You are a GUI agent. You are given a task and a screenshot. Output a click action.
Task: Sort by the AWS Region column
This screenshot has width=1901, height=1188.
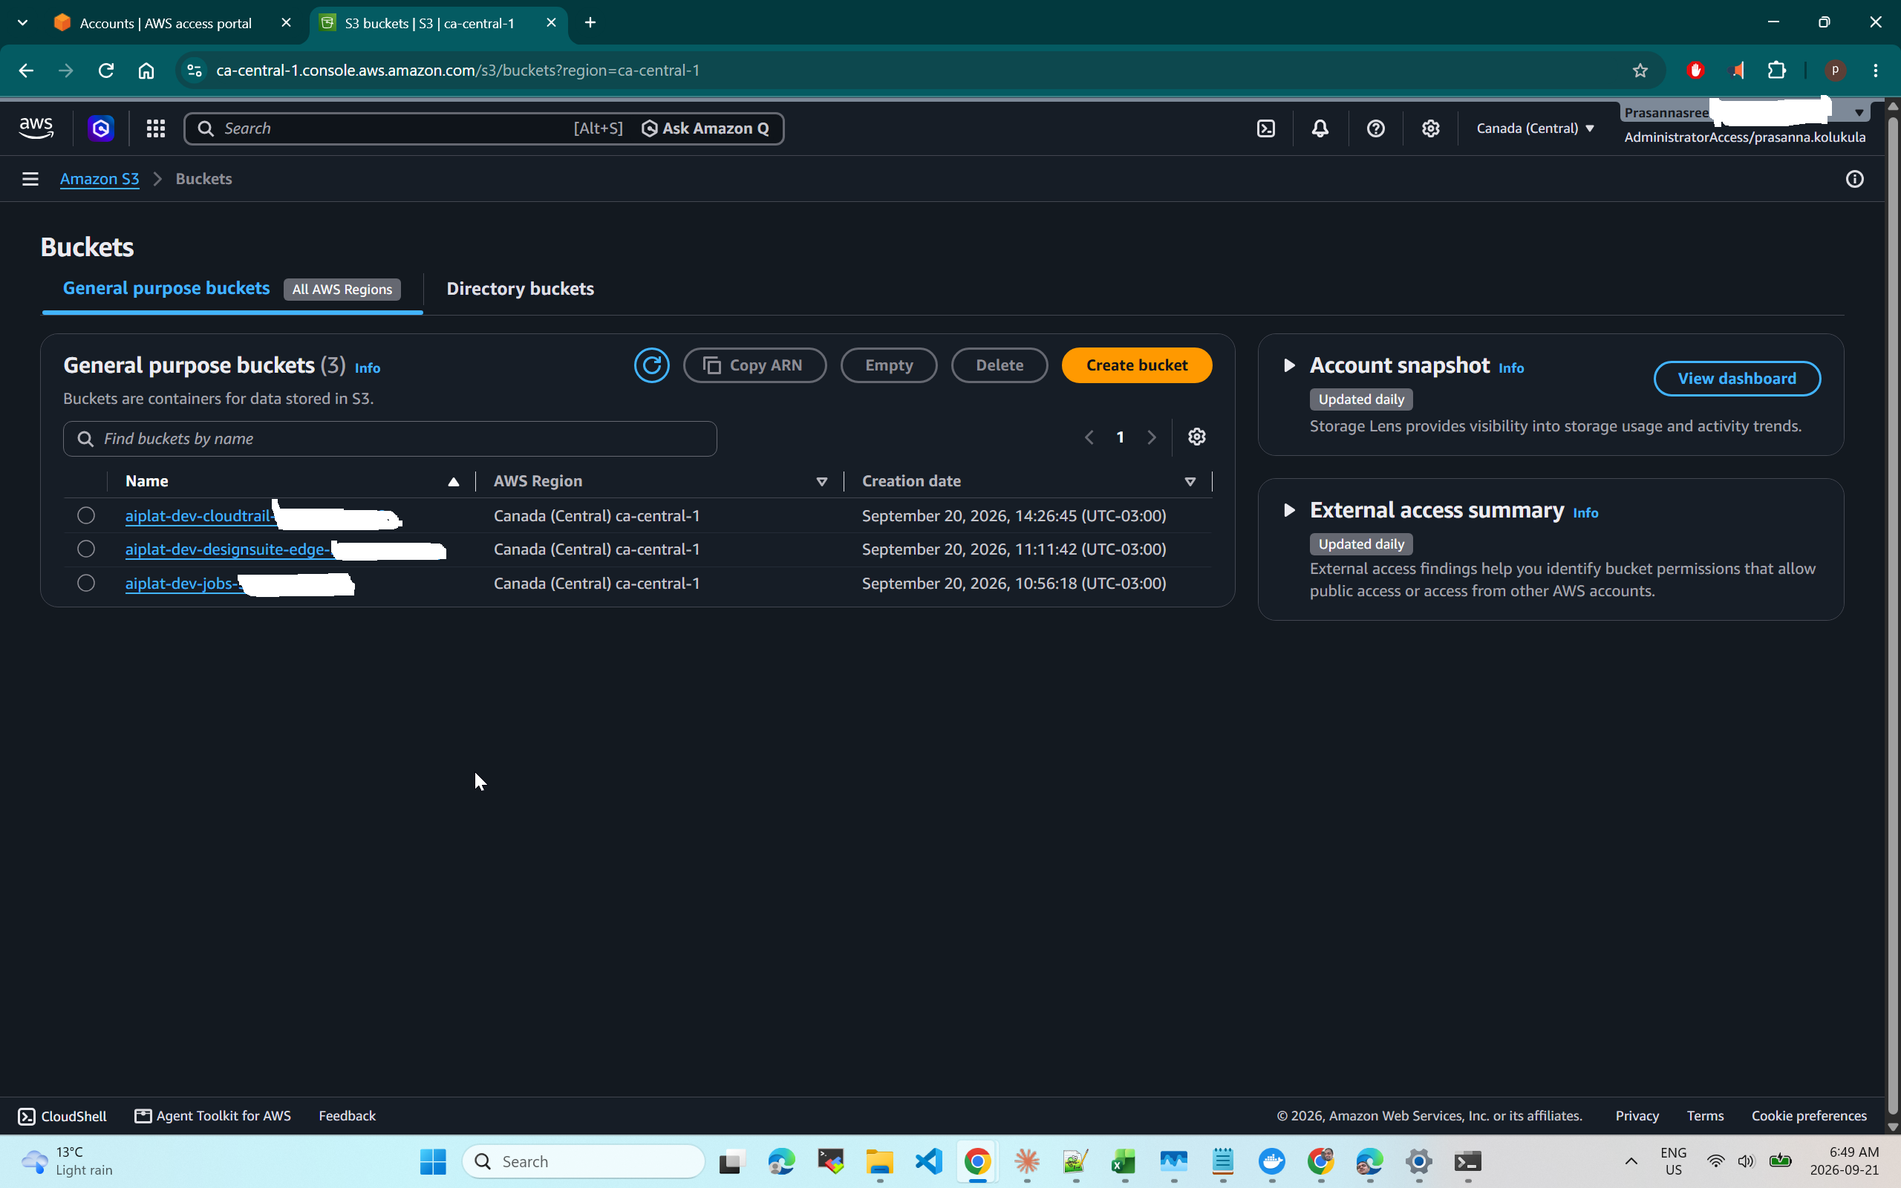tap(822, 482)
